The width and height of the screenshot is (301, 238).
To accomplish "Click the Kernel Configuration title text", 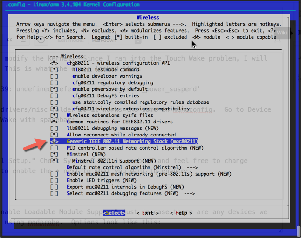I will click(x=73, y=4).
